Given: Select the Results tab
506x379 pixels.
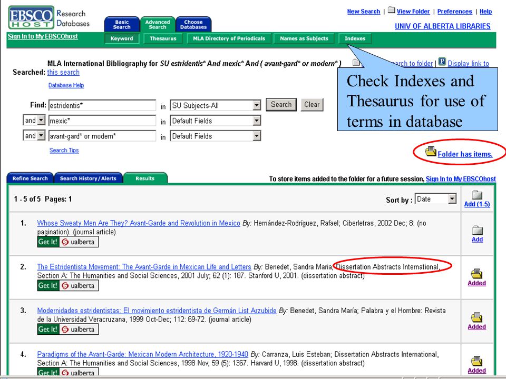Looking at the screenshot, I should [145, 178].
